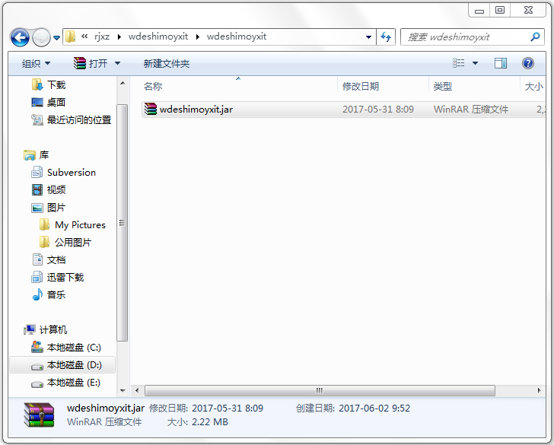Click the 2017-05-31 8:09 date cell
The image size is (554, 445).
pos(377,110)
